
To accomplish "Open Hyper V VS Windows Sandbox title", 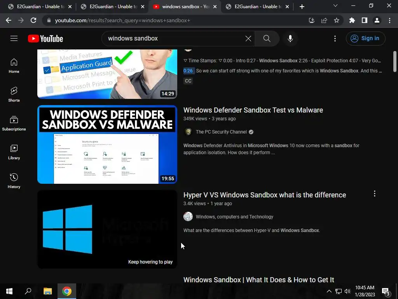I will (x=264, y=195).
